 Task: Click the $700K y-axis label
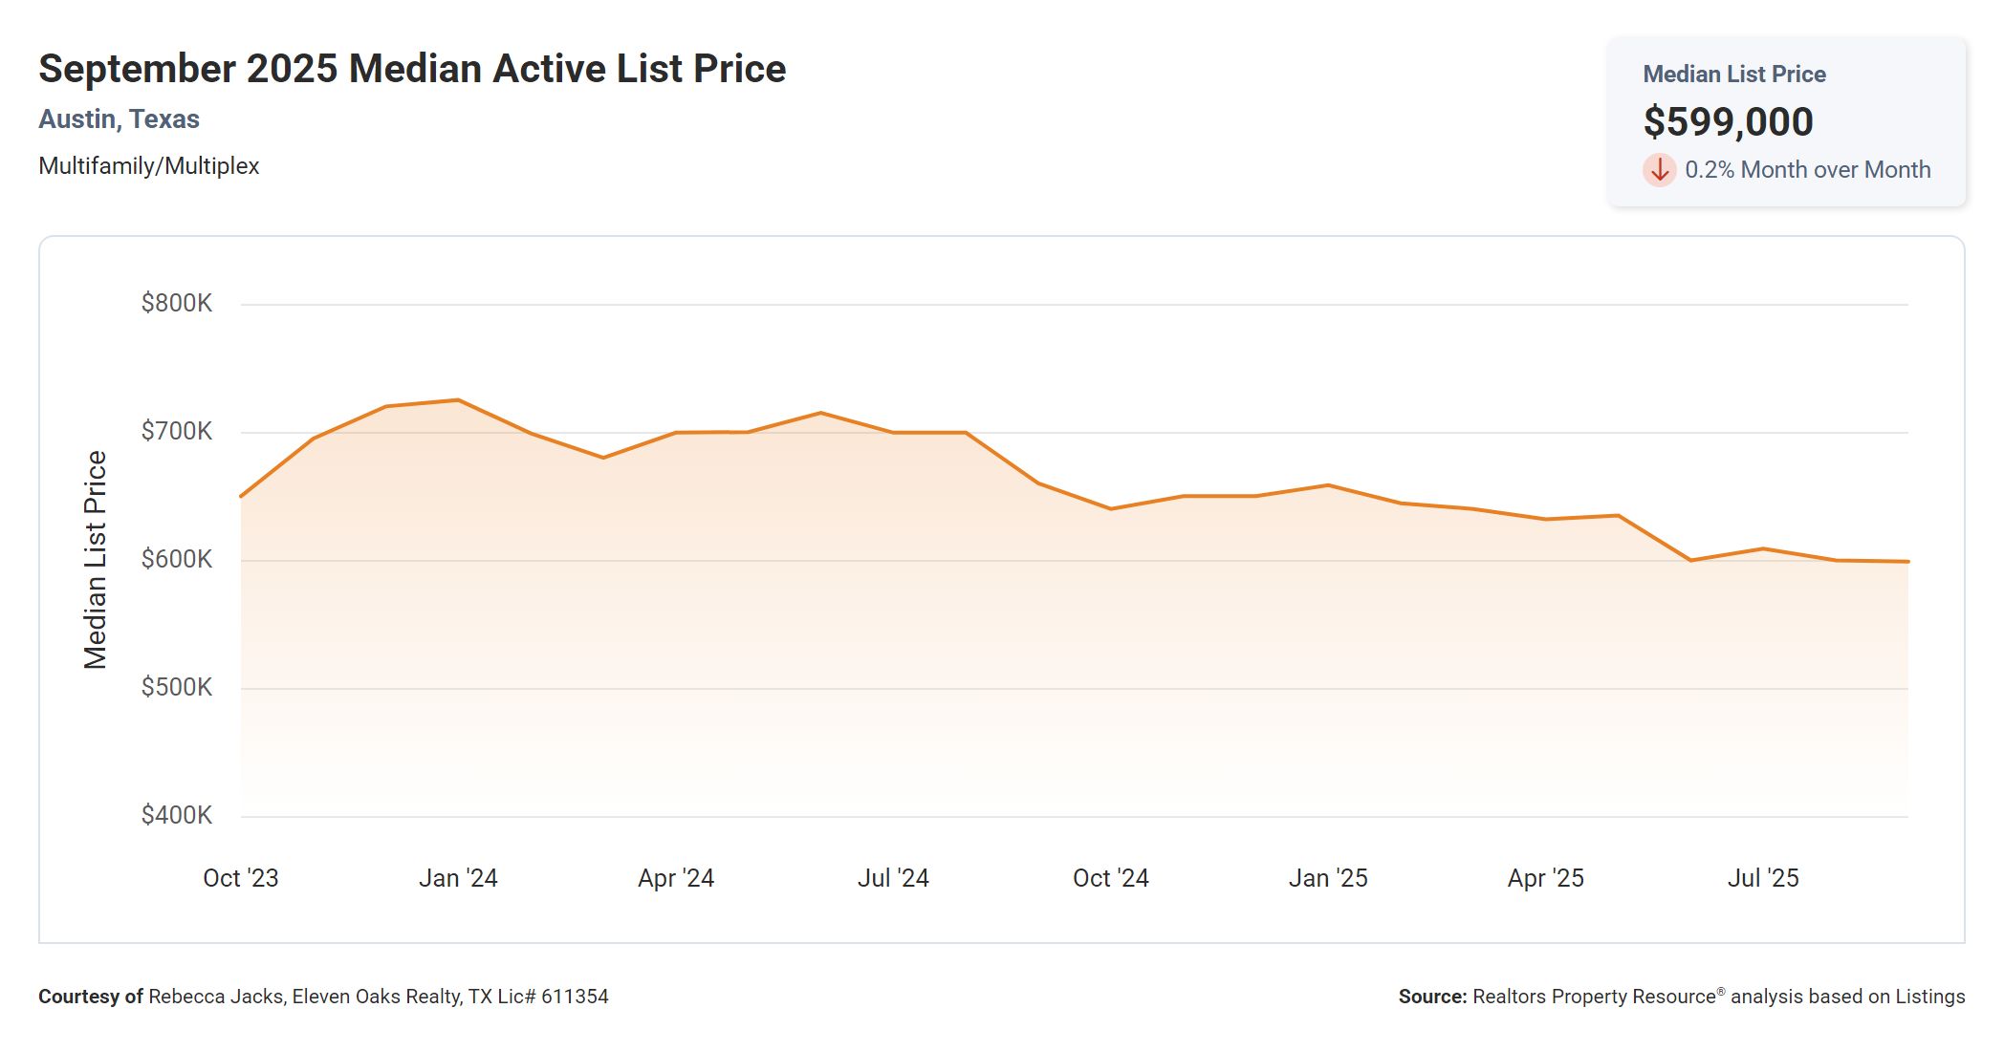[177, 432]
